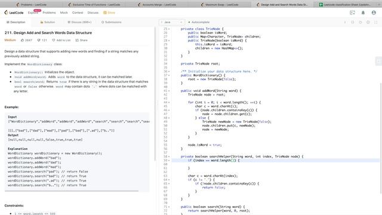Screen dimensions: 382x215
Task: Collapse the for loop at line 44
Action: (x=169, y=102)
